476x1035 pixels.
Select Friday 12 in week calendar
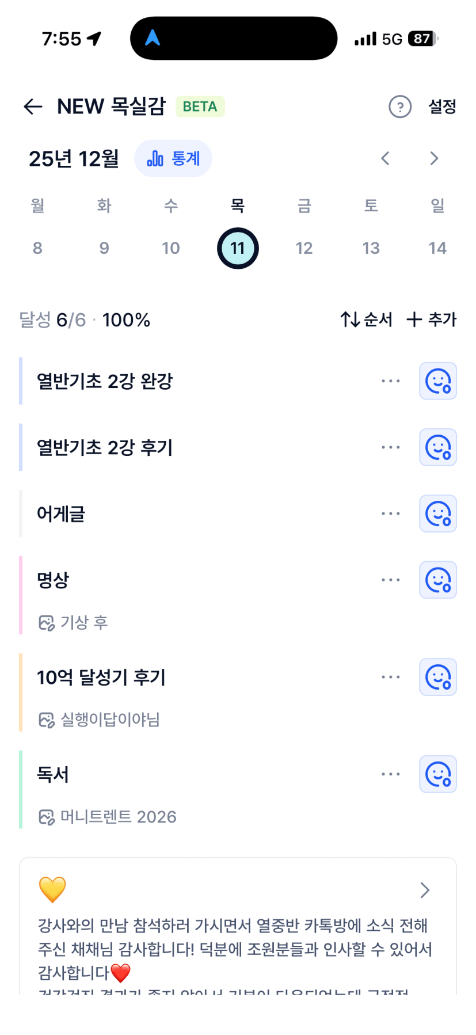point(304,248)
